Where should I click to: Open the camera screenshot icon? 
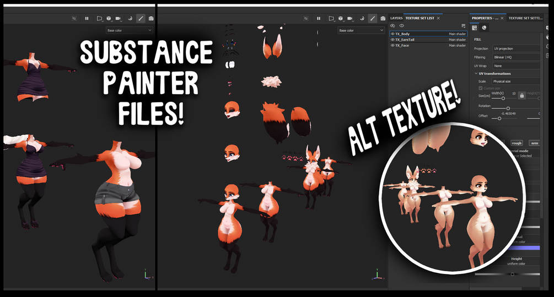pyautogui.click(x=383, y=18)
